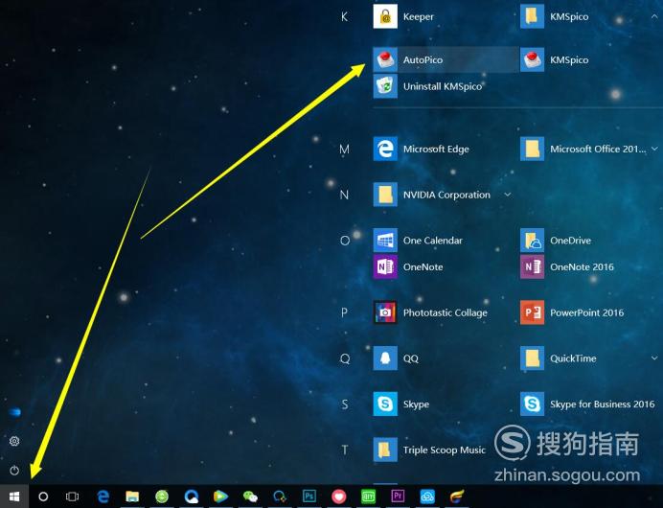This screenshot has width=663, height=508.
Task: Click the letter T section header
Action: point(345,450)
